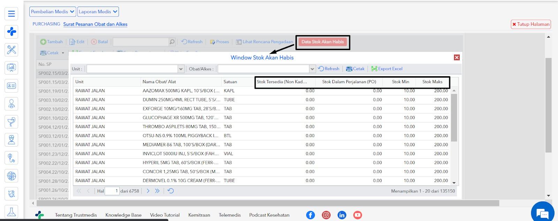Sort by the Stok Maks column header

click(432, 82)
